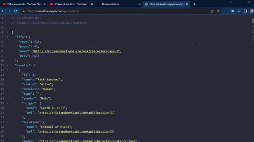This screenshot has height=142, width=254.
Task: Minimize the browser window
Action: point(240,2)
